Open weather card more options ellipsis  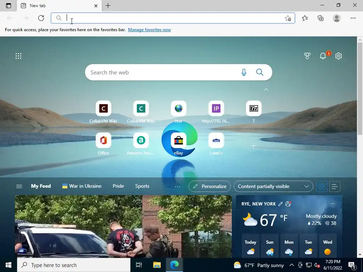click(333, 204)
